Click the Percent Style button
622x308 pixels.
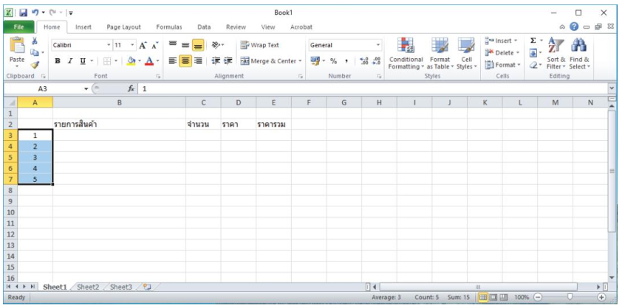pyautogui.click(x=333, y=62)
